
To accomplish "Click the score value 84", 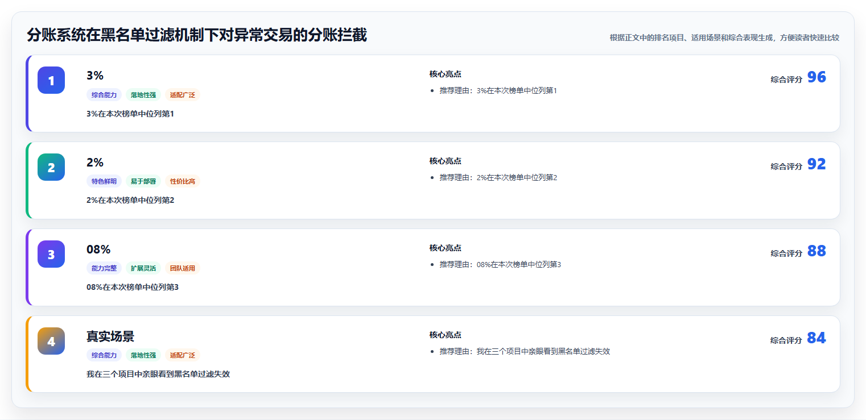I will point(816,338).
